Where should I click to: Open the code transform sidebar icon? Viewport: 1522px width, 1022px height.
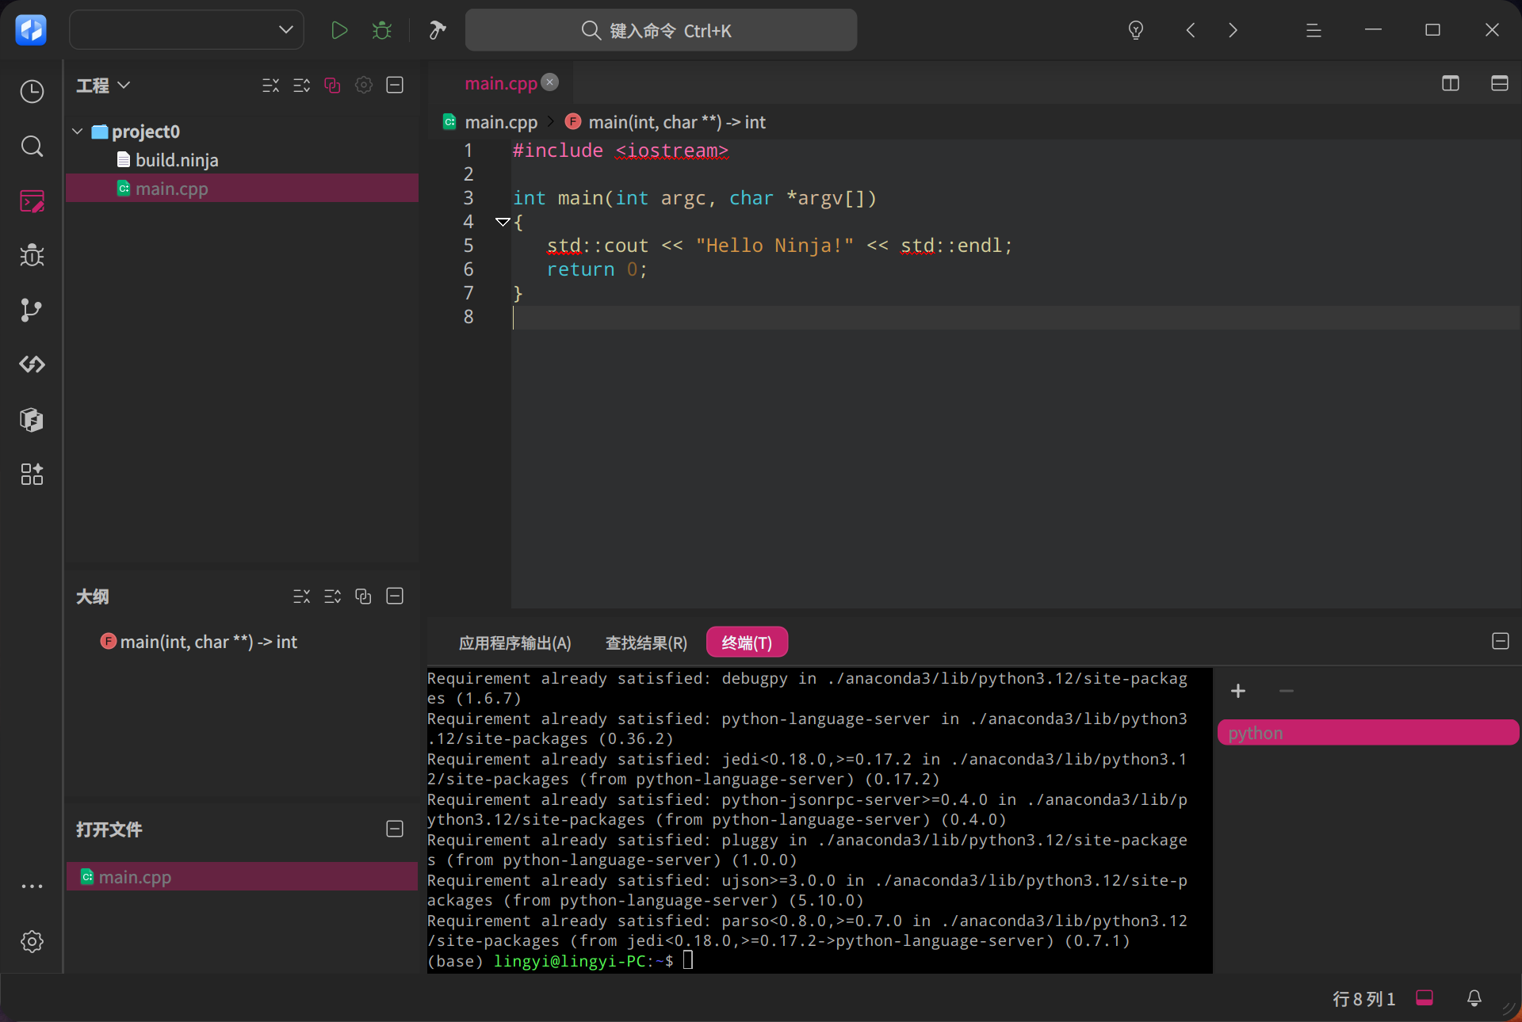(x=32, y=364)
